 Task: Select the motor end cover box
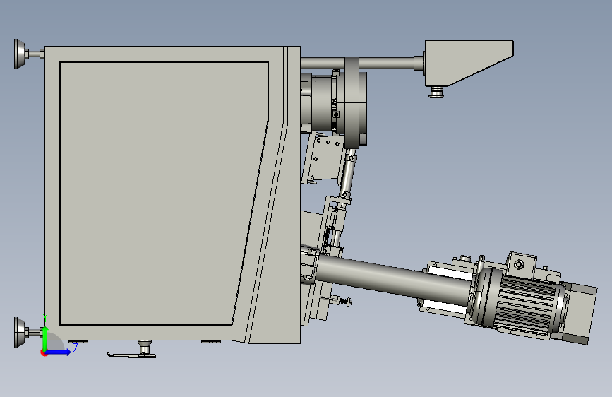point(580,314)
